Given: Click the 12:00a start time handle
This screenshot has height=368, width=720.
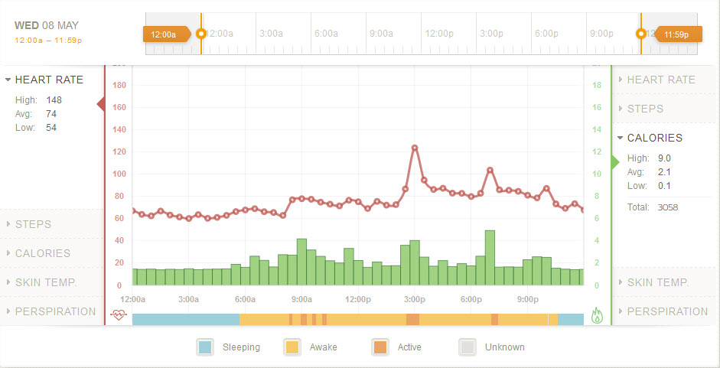Looking at the screenshot, I should 165,34.
